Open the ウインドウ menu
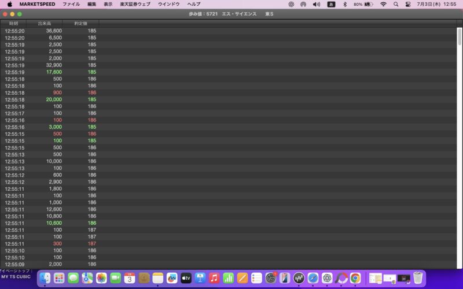This screenshot has height=289, width=463. [169, 4]
